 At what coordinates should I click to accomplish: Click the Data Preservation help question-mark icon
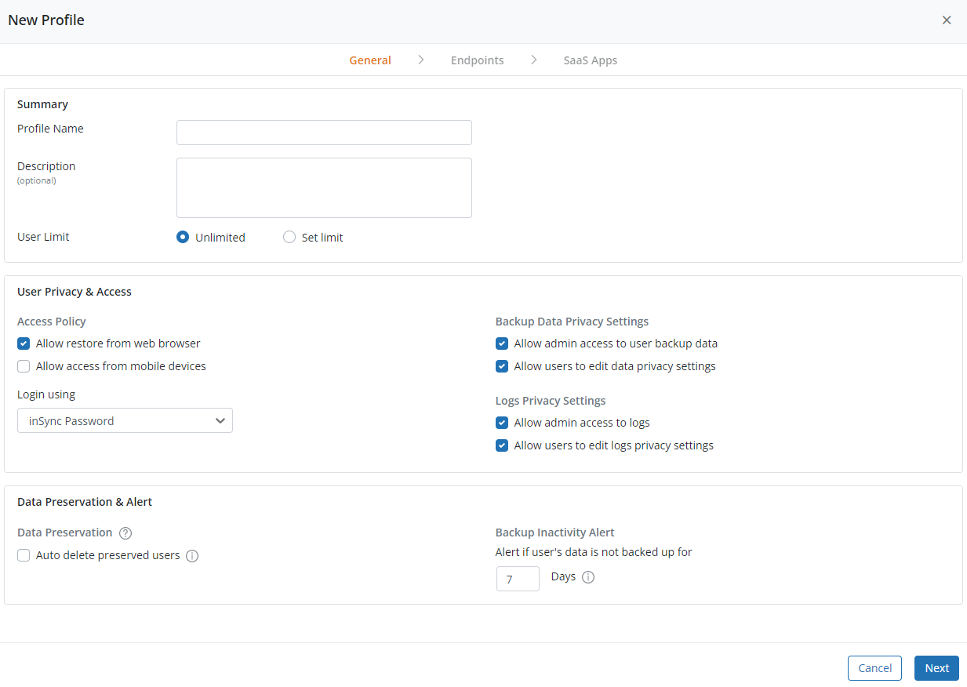pos(125,533)
